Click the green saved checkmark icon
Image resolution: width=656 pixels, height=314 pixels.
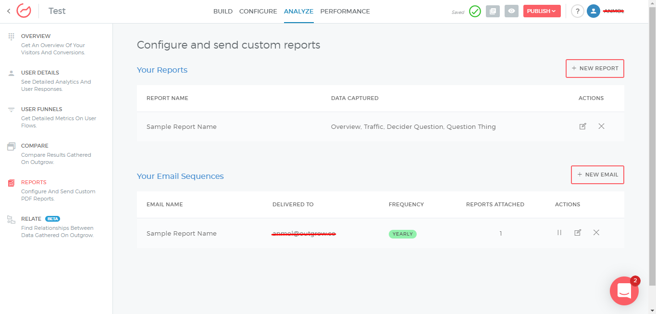(475, 11)
